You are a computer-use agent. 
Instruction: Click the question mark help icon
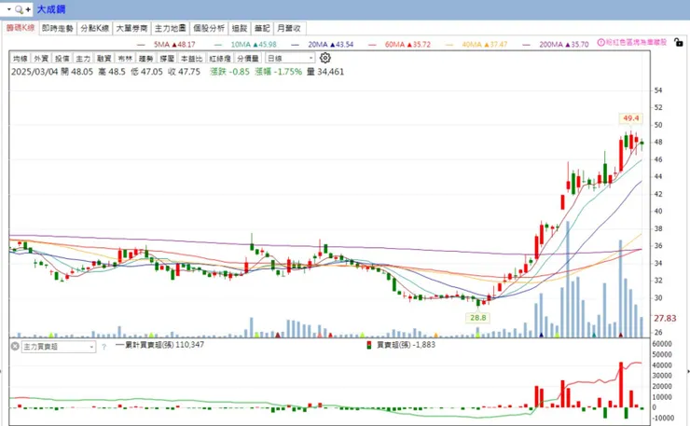tap(103, 347)
